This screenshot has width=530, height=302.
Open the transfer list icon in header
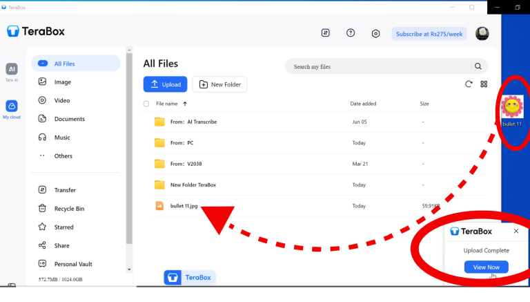click(325, 33)
